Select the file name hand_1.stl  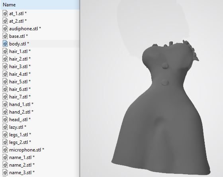[22, 104]
